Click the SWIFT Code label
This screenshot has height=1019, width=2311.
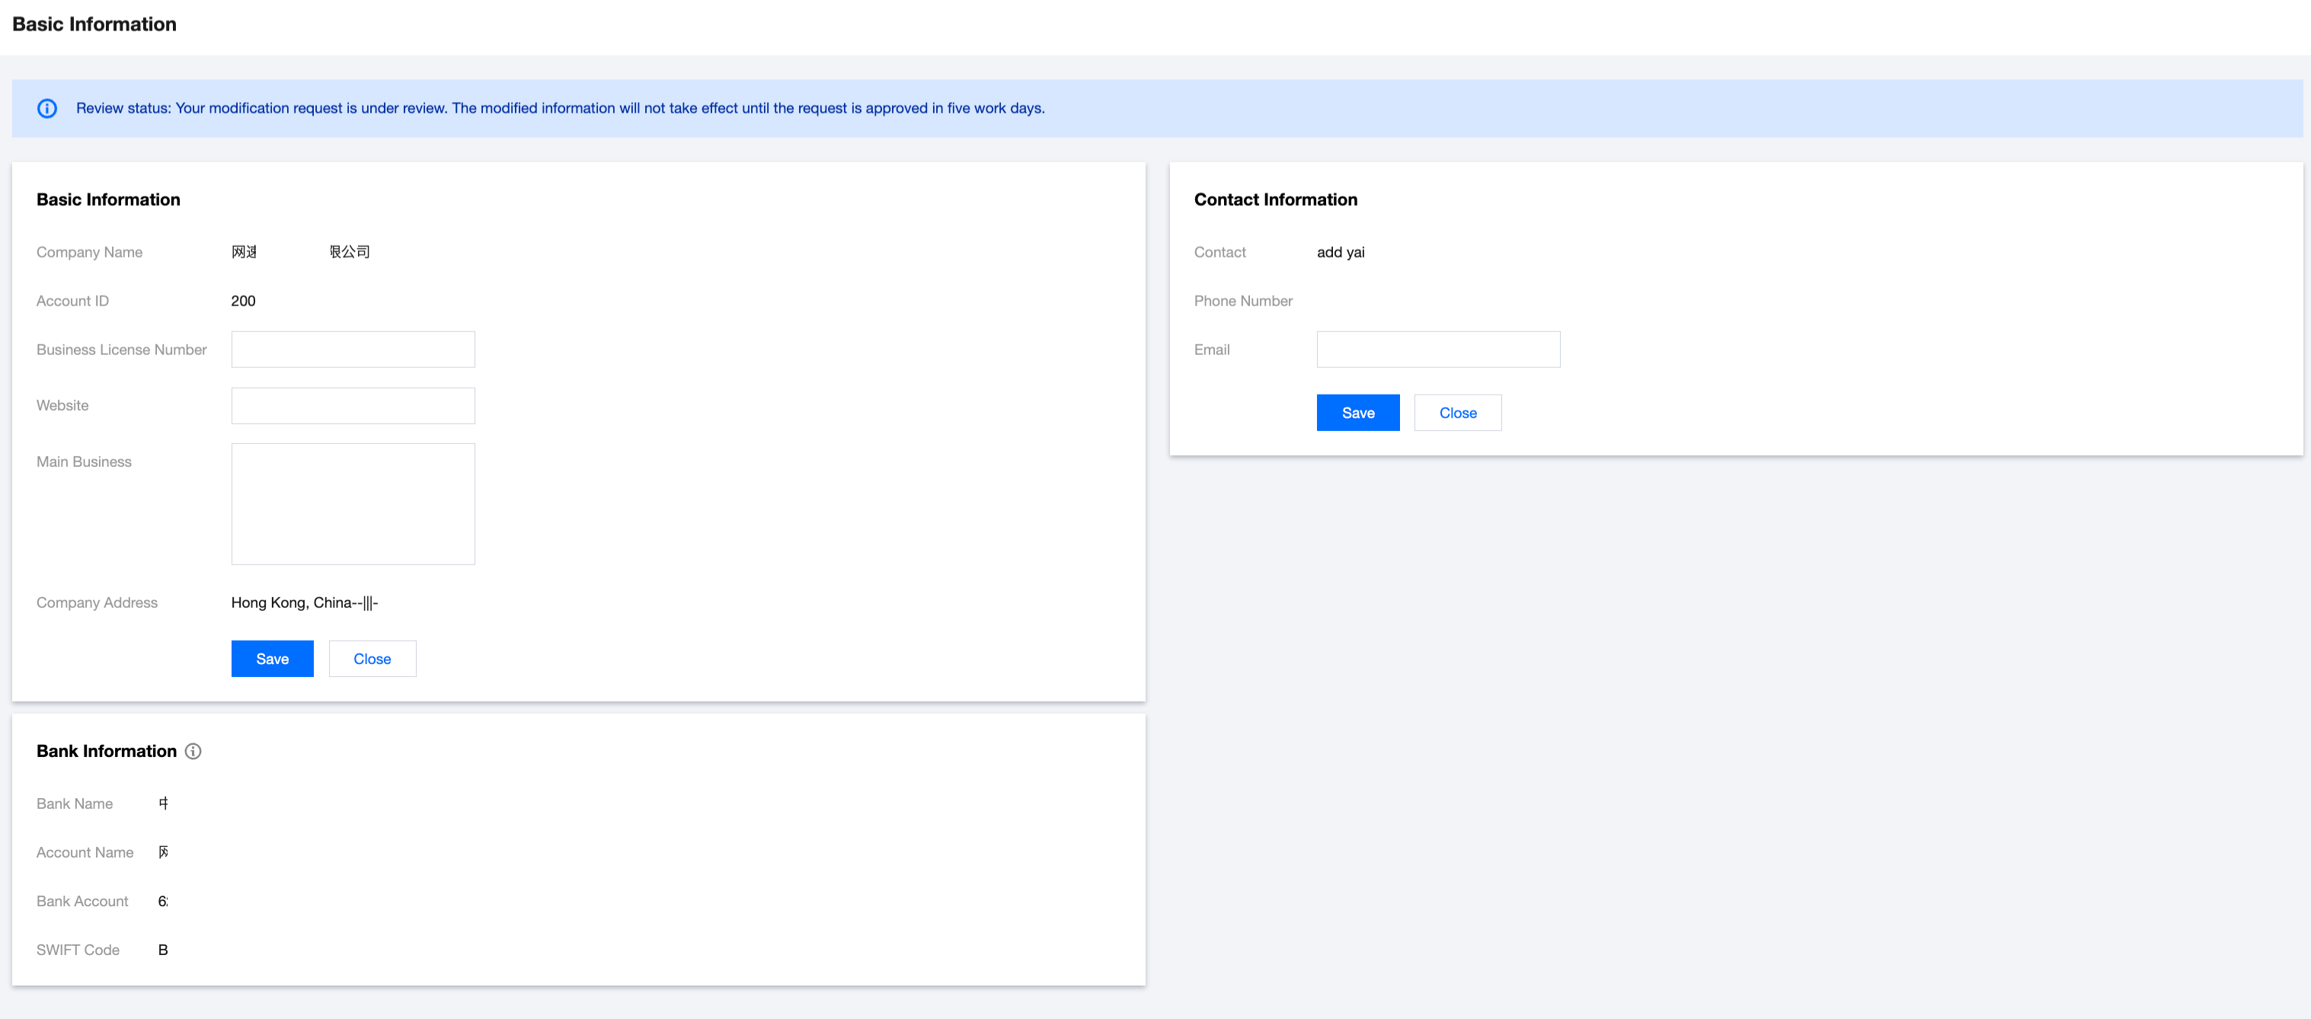78,950
